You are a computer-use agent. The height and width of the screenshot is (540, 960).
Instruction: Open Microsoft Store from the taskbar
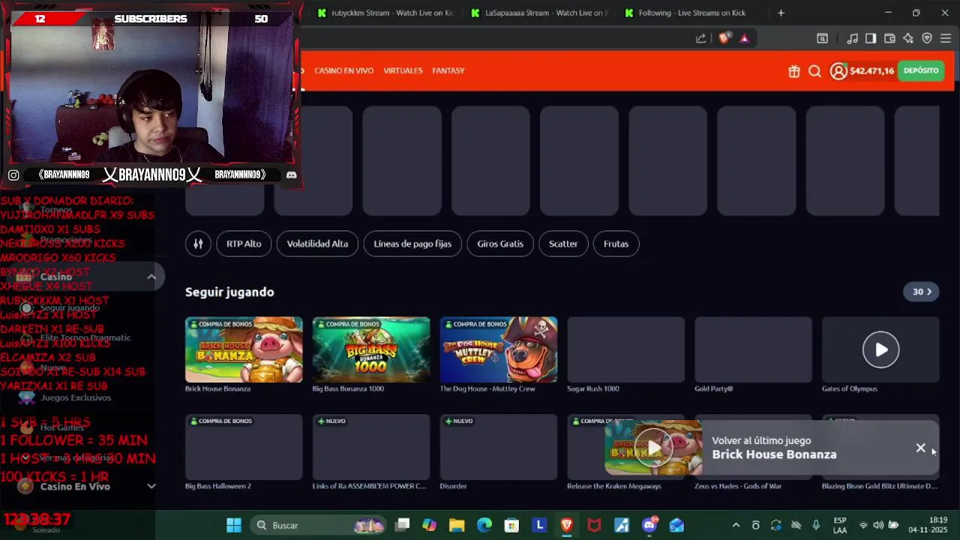[511, 525]
